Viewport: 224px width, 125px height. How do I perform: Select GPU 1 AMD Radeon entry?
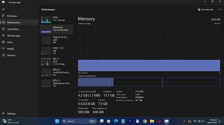tap(56, 83)
